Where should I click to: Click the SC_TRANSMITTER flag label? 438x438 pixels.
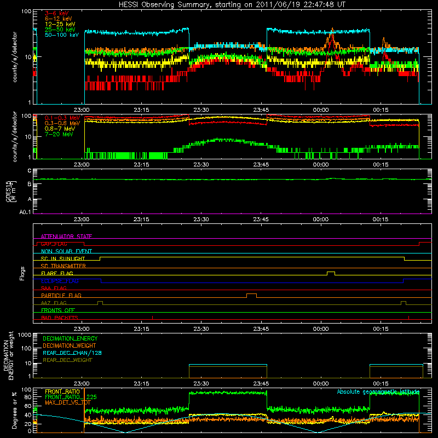(64, 266)
